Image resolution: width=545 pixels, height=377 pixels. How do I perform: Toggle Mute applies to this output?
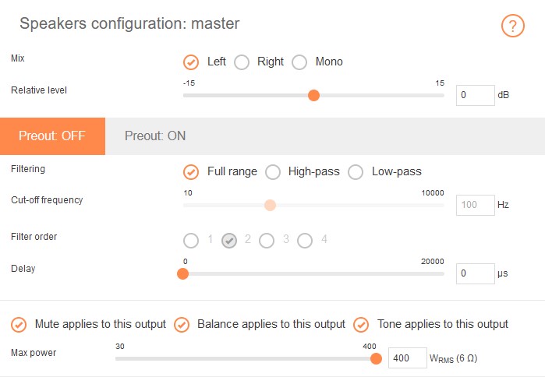19,325
